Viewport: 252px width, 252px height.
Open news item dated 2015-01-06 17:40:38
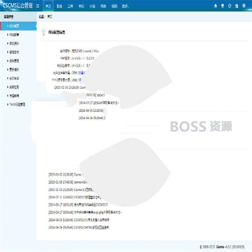click(x=68, y=182)
